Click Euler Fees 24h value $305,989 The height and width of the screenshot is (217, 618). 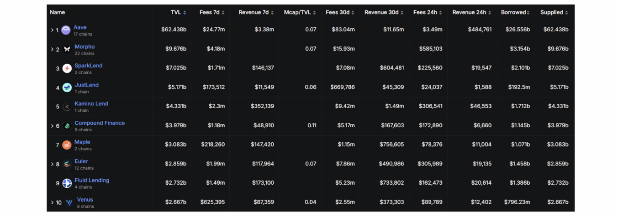[430, 164]
